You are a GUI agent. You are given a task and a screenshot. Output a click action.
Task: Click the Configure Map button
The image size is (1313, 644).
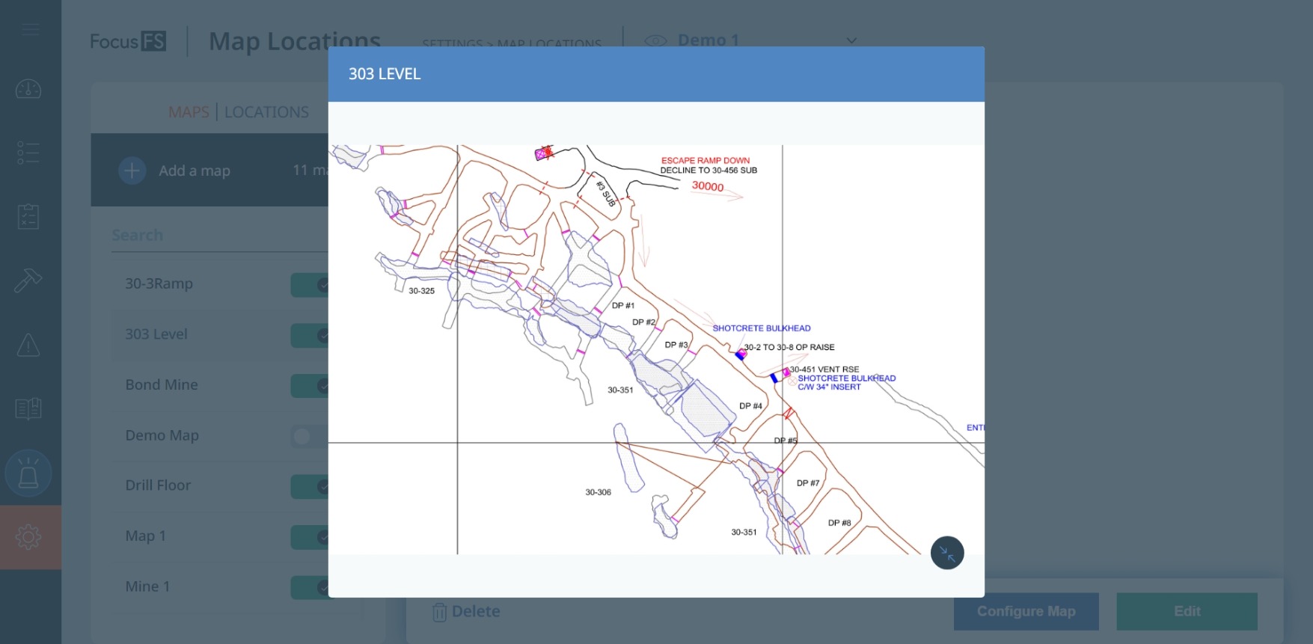[x=1026, y=611]
